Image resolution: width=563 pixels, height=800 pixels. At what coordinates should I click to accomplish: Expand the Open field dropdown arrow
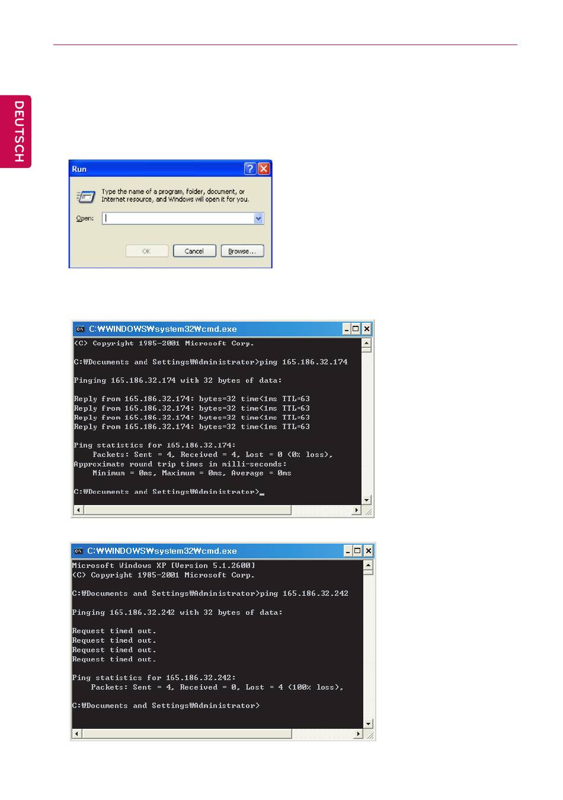pos(258,218)
